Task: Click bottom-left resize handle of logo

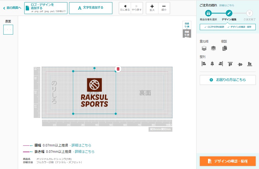Action: click(73, 114)
